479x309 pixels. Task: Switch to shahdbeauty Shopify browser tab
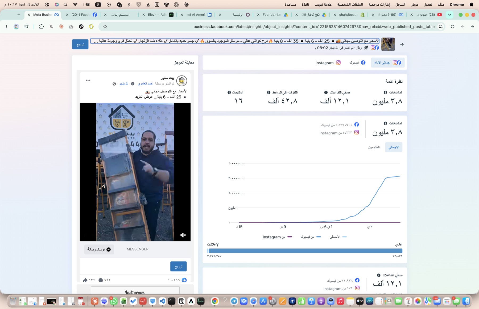coord(349,15)
